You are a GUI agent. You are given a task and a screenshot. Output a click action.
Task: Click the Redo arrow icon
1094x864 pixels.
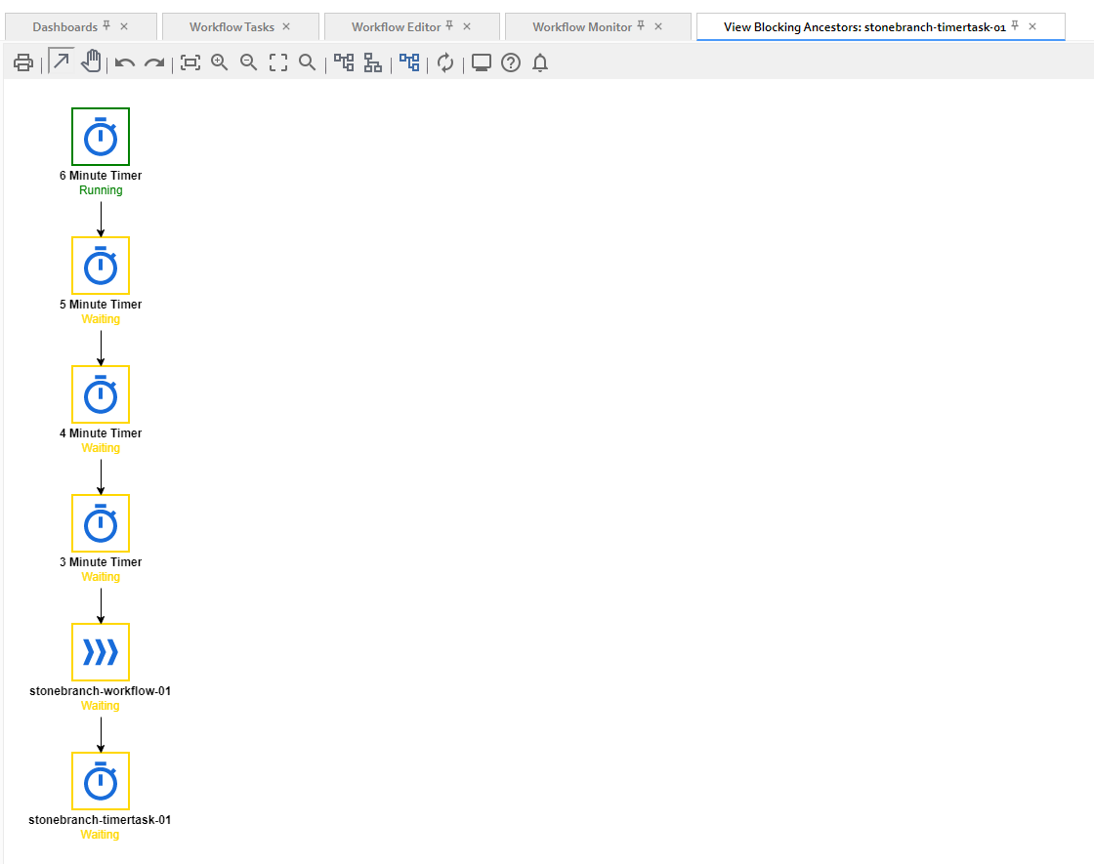point(154,63)
